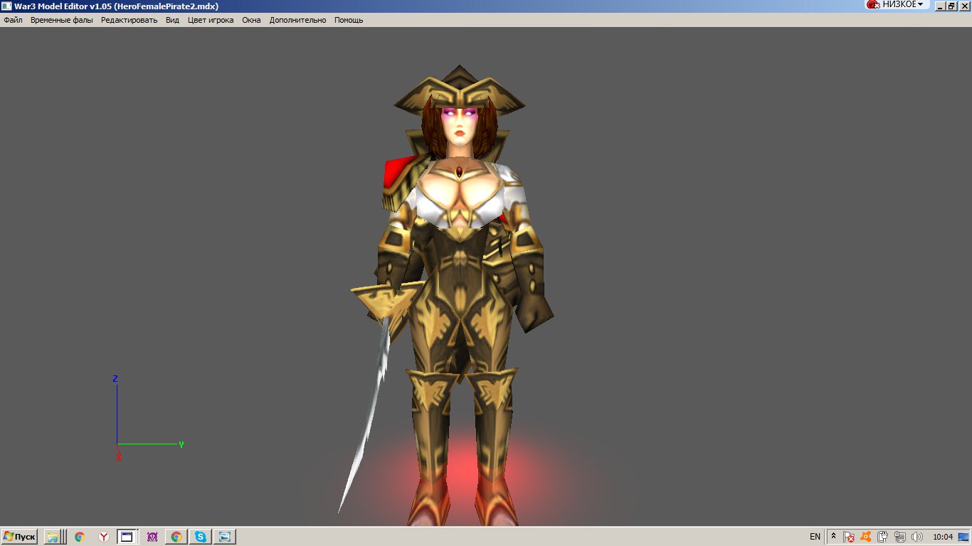Minimize the War3 Model Editor window
This screenshot has height=546, width=972.
tap(940, 6)
